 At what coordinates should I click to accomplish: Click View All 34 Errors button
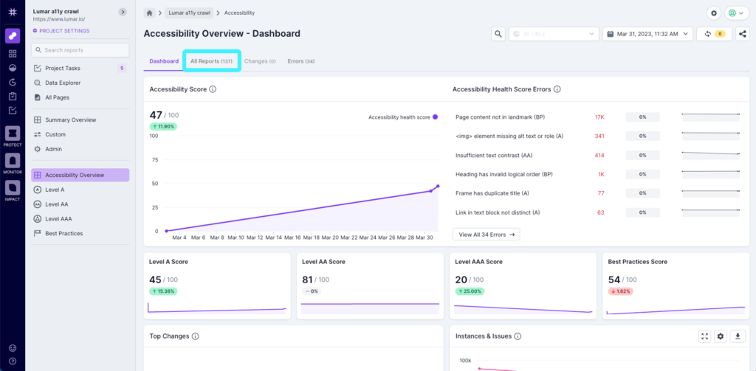pos(486,234)
